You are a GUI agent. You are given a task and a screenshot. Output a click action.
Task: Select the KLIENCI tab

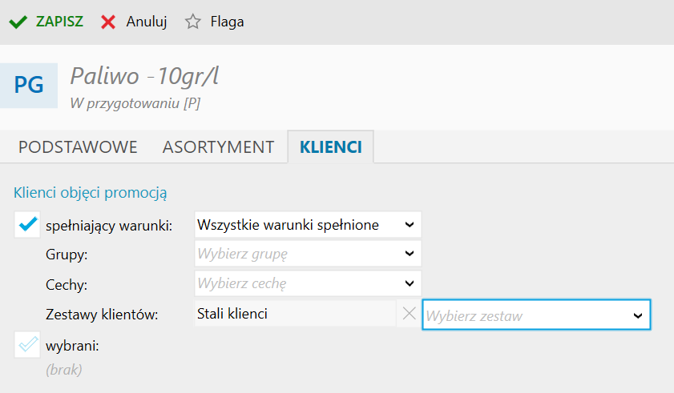coord(330,147)
